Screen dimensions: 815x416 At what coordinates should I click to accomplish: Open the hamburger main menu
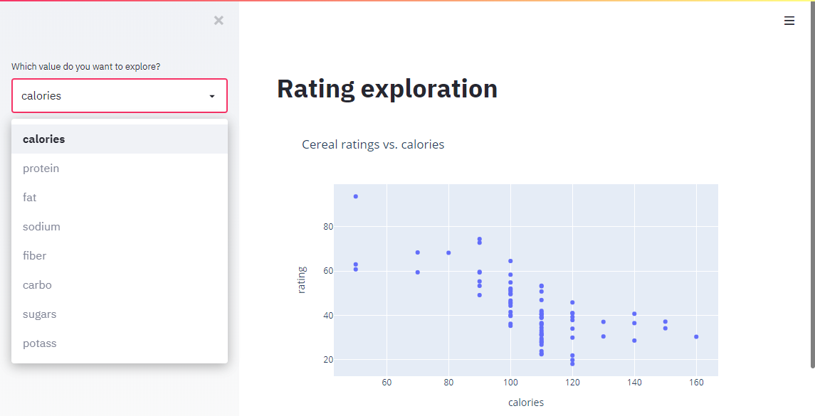789,21
